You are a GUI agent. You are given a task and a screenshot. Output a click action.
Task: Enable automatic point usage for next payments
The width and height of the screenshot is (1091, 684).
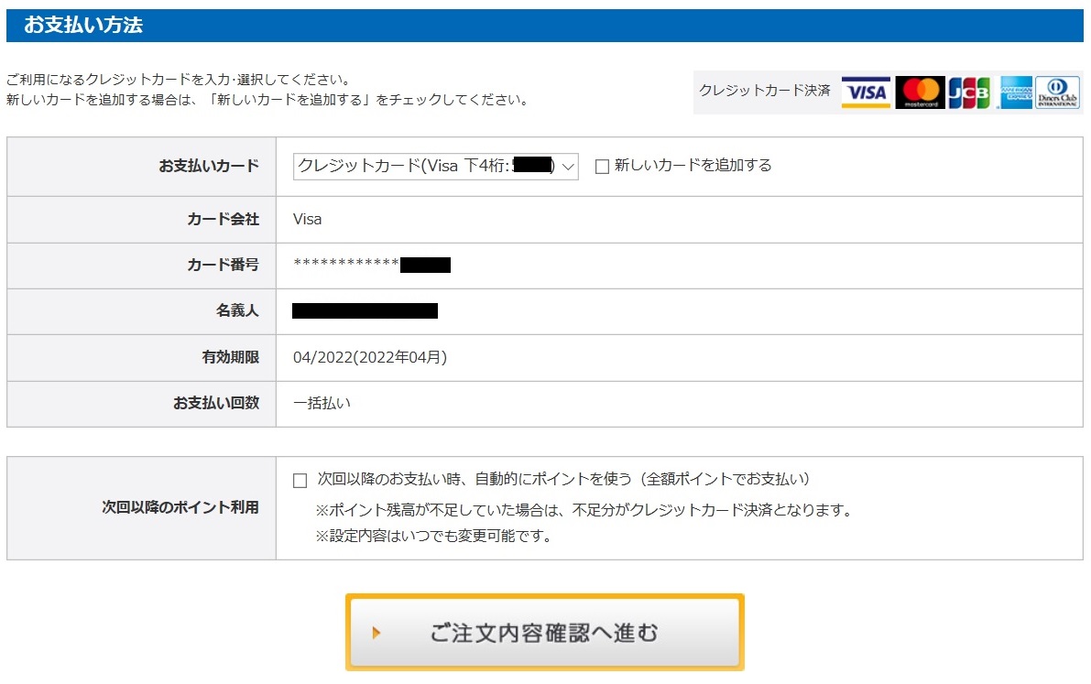tap(300, 480)
